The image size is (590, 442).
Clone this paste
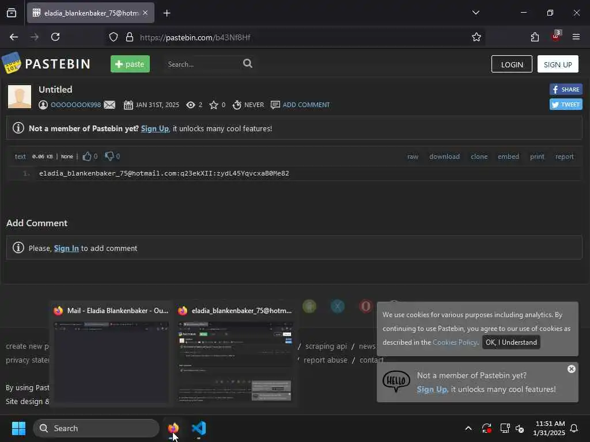[479, 157]
